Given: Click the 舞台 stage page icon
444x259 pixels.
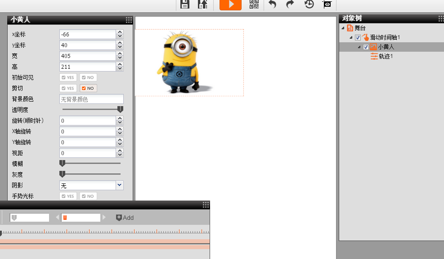Looking at the screenshot, I should 350,28.
